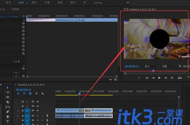Hide track V2 with eye icon
The image size is (190, 125).
[38, 106]
